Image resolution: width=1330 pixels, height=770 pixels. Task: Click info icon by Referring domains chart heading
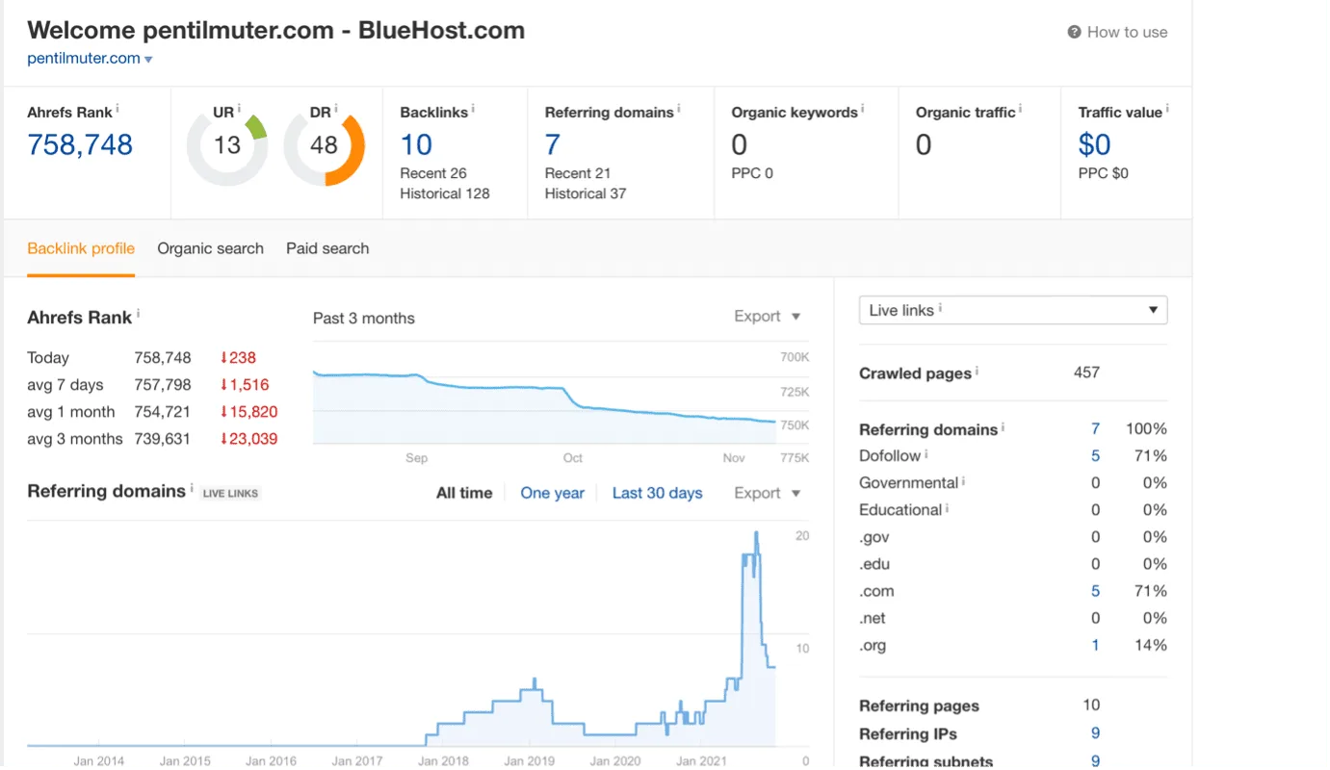(192, 488)
